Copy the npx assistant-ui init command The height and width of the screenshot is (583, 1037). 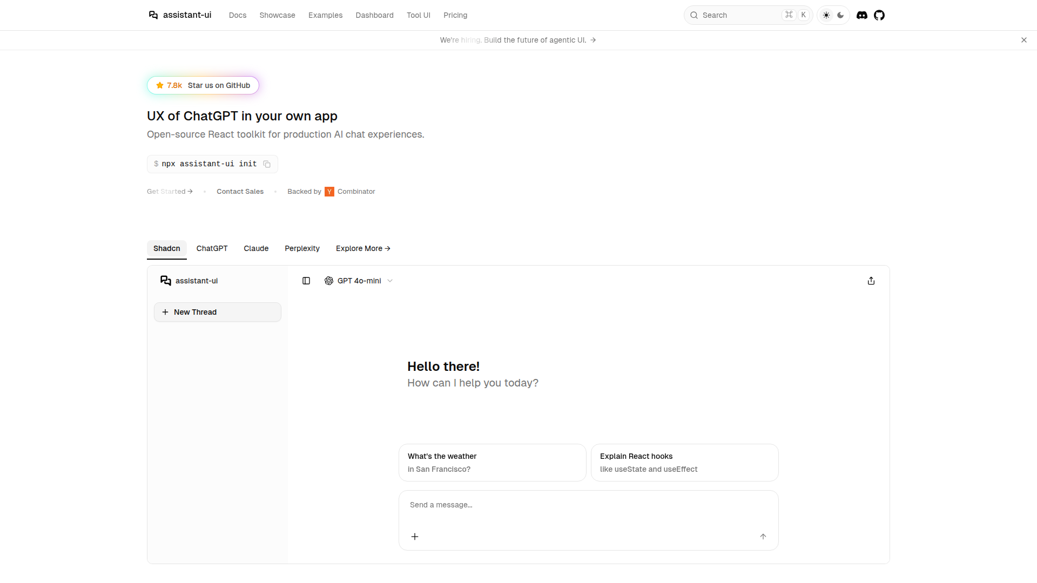267,164
